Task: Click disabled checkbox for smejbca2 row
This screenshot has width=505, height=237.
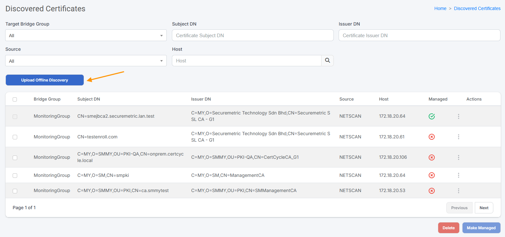Action: click(15, 117)
